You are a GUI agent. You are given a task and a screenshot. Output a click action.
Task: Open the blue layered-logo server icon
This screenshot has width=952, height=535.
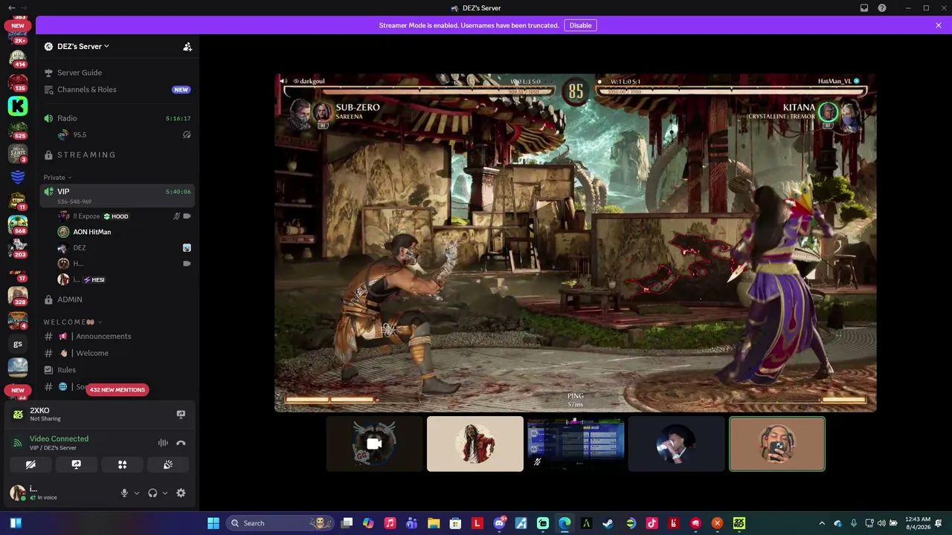click(x=18, y=178)
